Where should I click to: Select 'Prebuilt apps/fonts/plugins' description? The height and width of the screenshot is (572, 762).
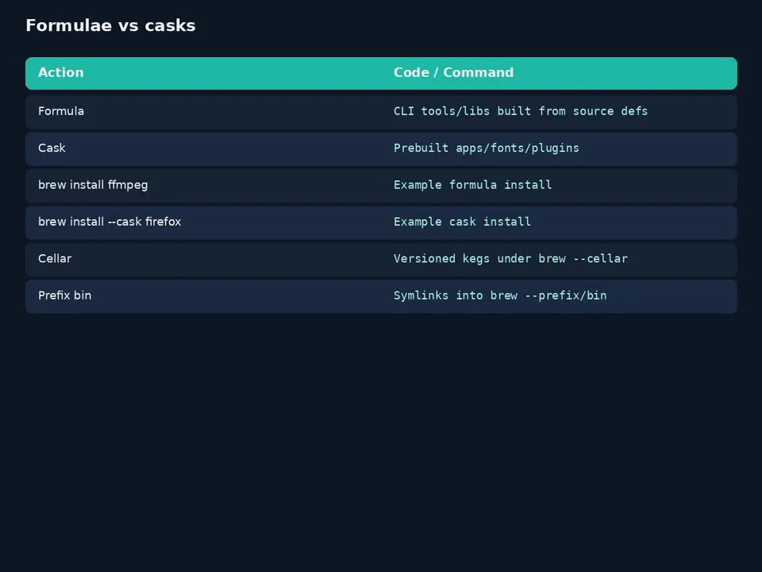click(x=487, y=149)
